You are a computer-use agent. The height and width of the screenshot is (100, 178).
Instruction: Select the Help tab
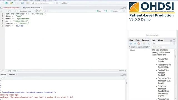coord(154,40)
